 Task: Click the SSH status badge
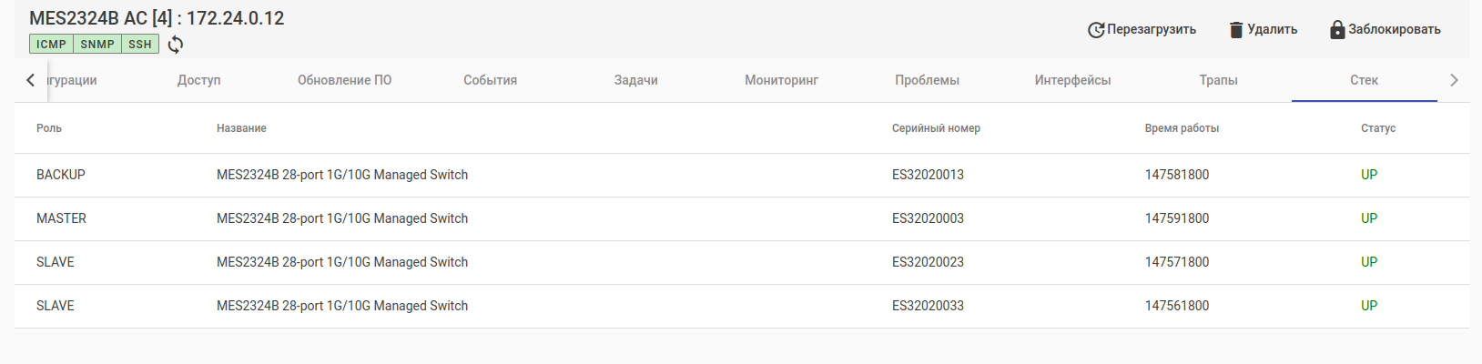[140, 44]
